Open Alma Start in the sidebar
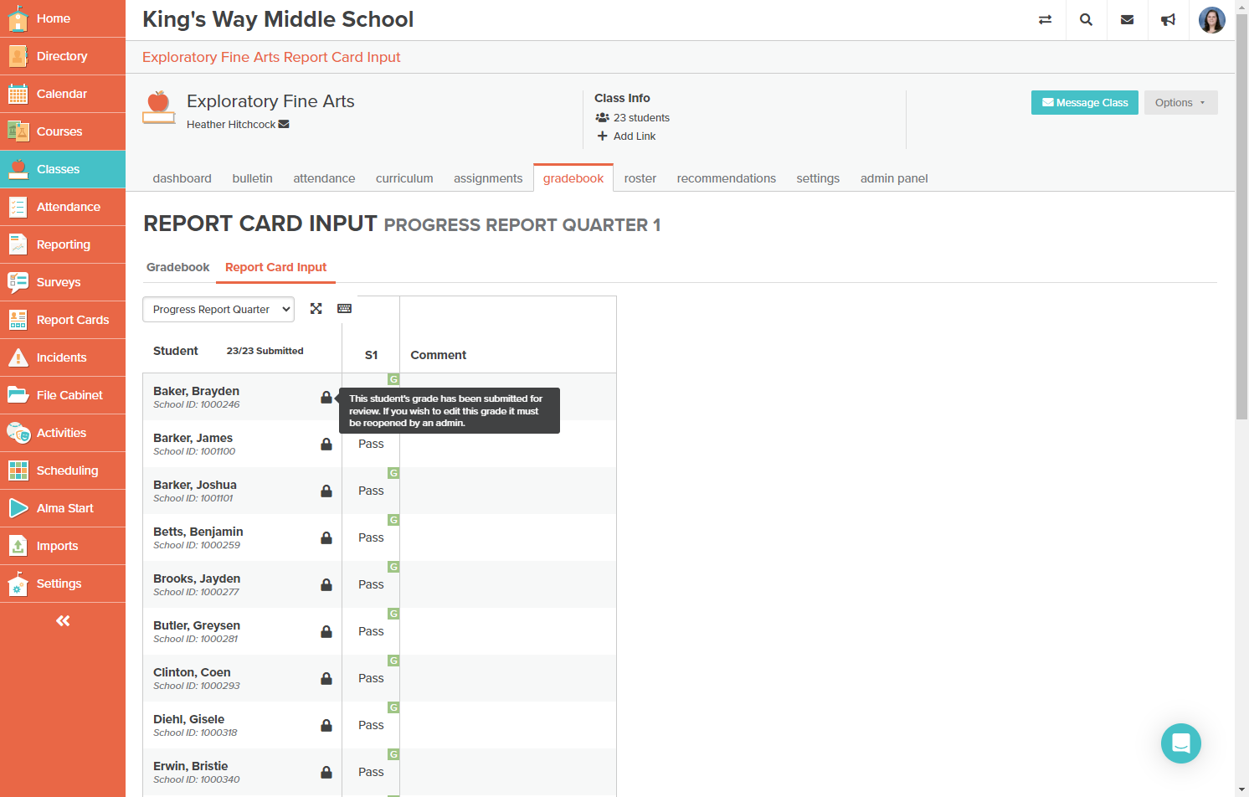 (63, 508)
